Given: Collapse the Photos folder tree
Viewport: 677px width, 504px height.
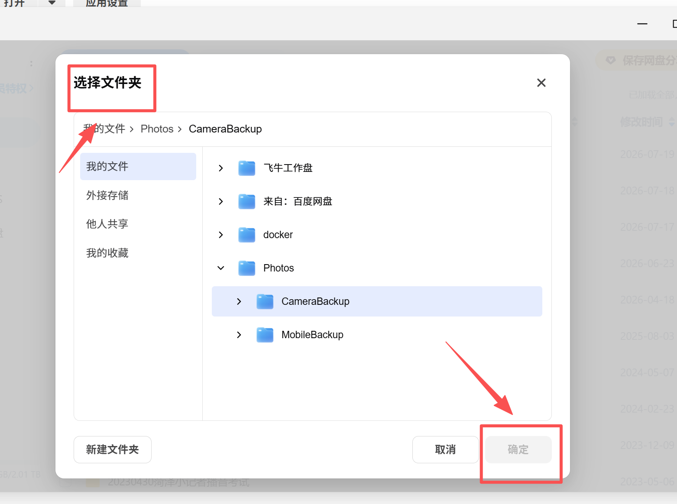Looking at the screenshot, I should coord(221,268).
